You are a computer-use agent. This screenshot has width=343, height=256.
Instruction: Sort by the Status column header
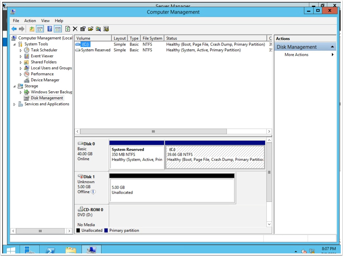(215, 38)
